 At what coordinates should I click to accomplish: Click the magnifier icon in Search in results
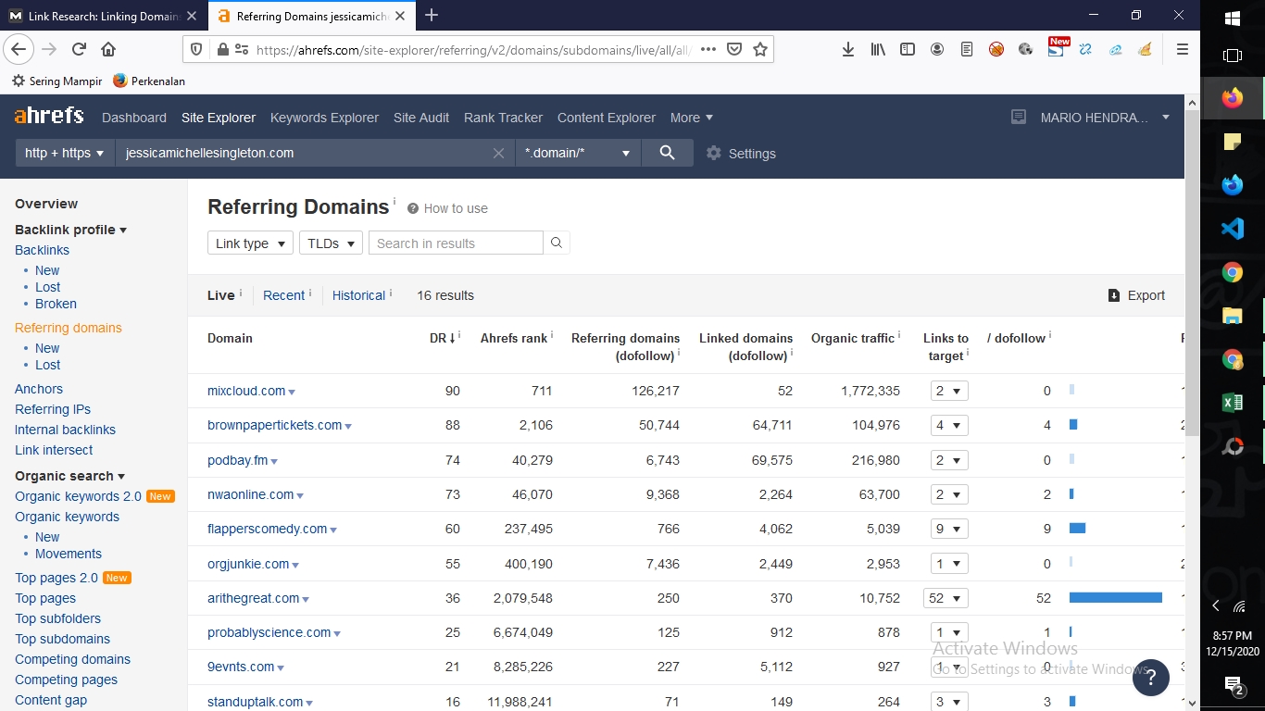[x=557, y=243]
